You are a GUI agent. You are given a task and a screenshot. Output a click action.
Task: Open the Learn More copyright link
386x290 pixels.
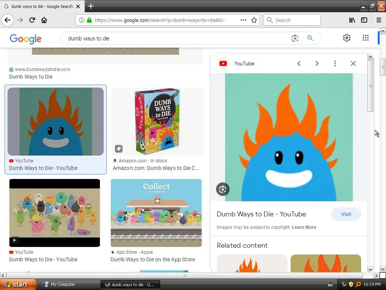click(x=304, y=227)
